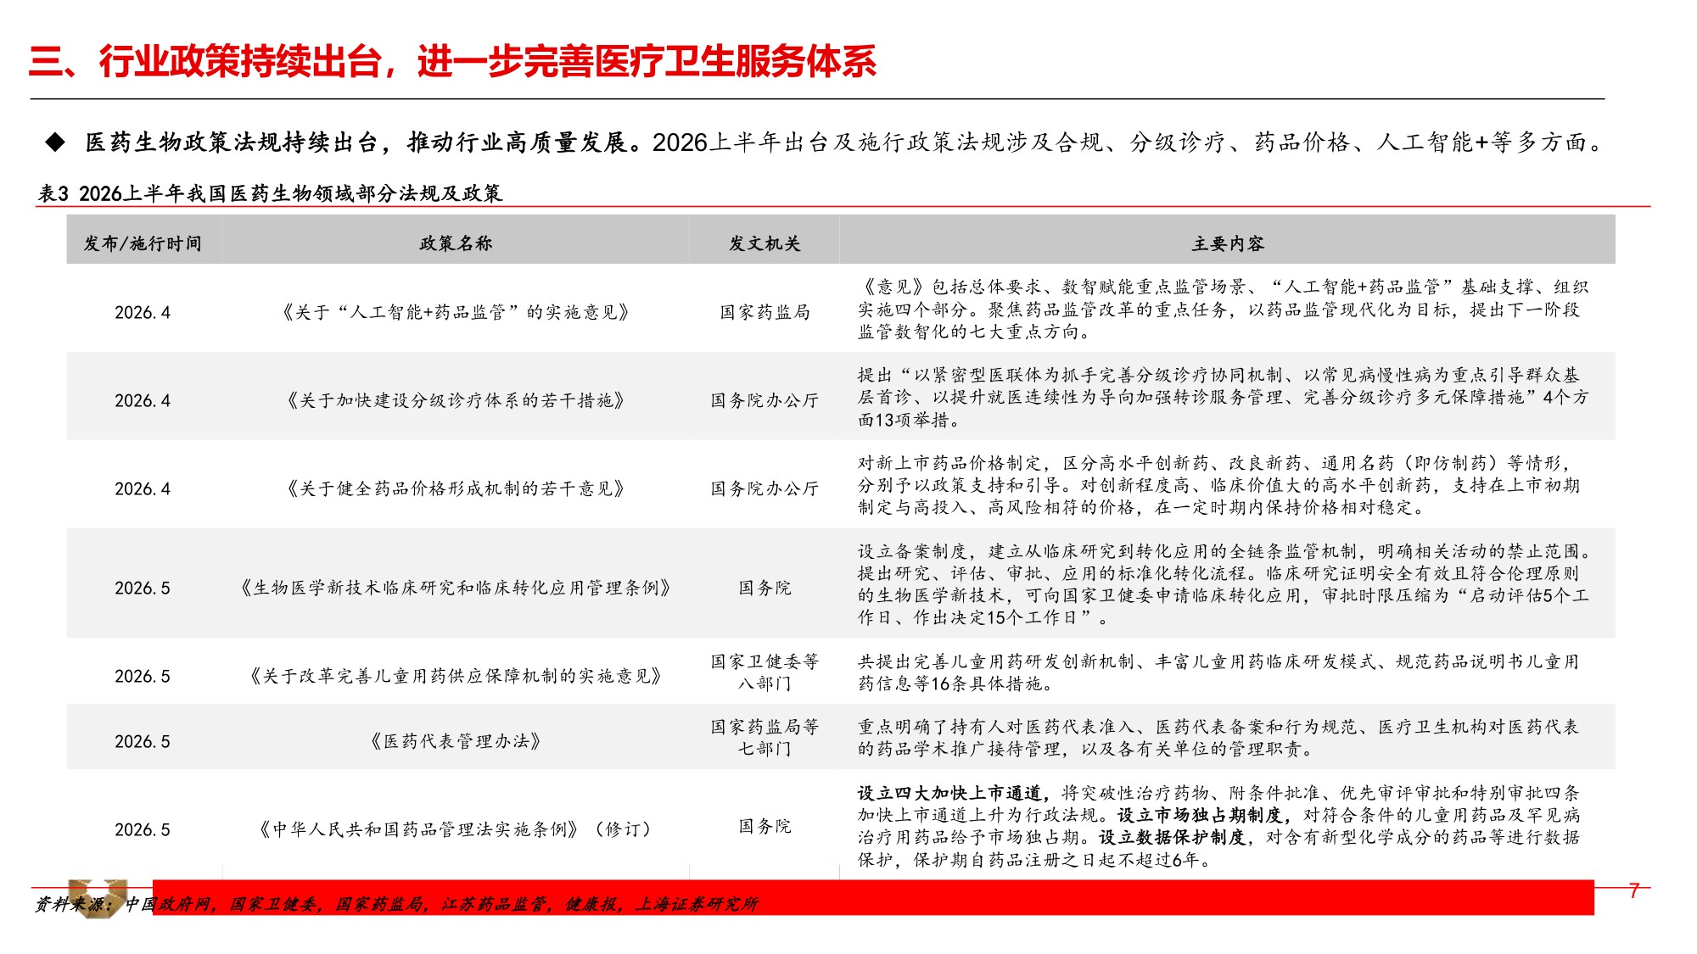Select policy 《关于“人工智能+药品监管”的实施意见》

point(456,312)
